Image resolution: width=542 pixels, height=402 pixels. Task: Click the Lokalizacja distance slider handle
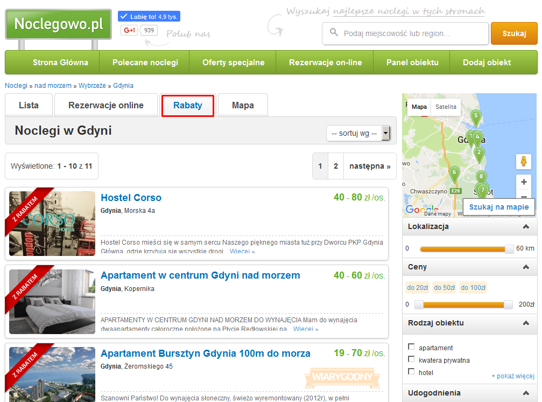pyautogui.click(x=509, y=249)
